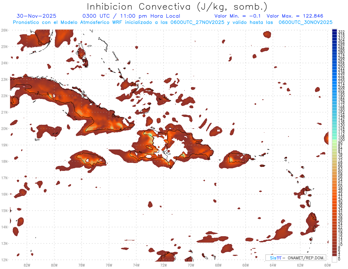Click the 14N latitude axis label
This screenshot has height=269, width=348.
coord(4,227)
